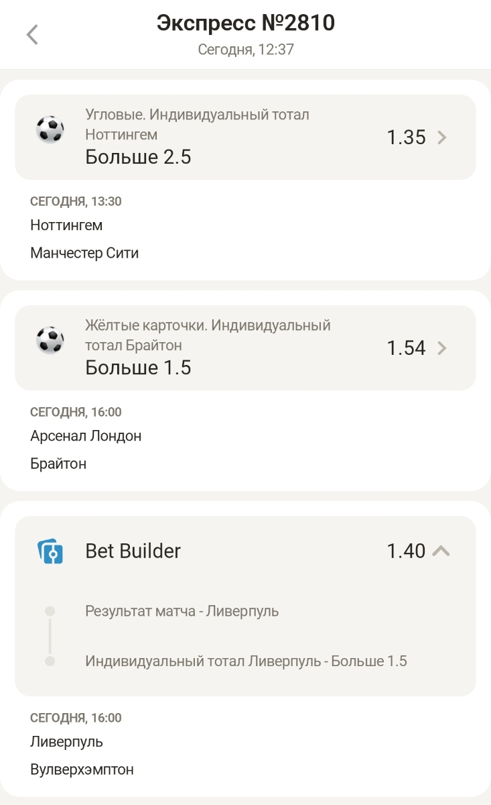Click the Сегодня, 12:37 timestamp
The image size is (491, 805).
(x=245, y=50)
